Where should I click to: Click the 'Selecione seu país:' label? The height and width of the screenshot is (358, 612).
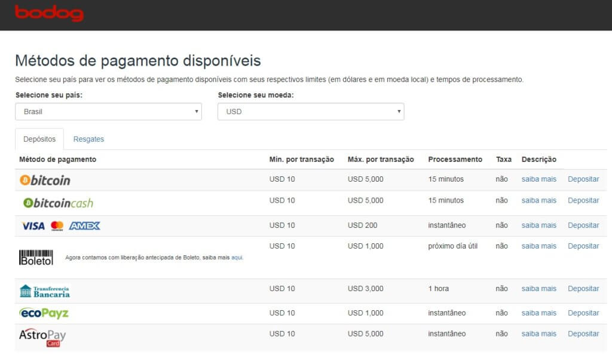click(49, 95)
